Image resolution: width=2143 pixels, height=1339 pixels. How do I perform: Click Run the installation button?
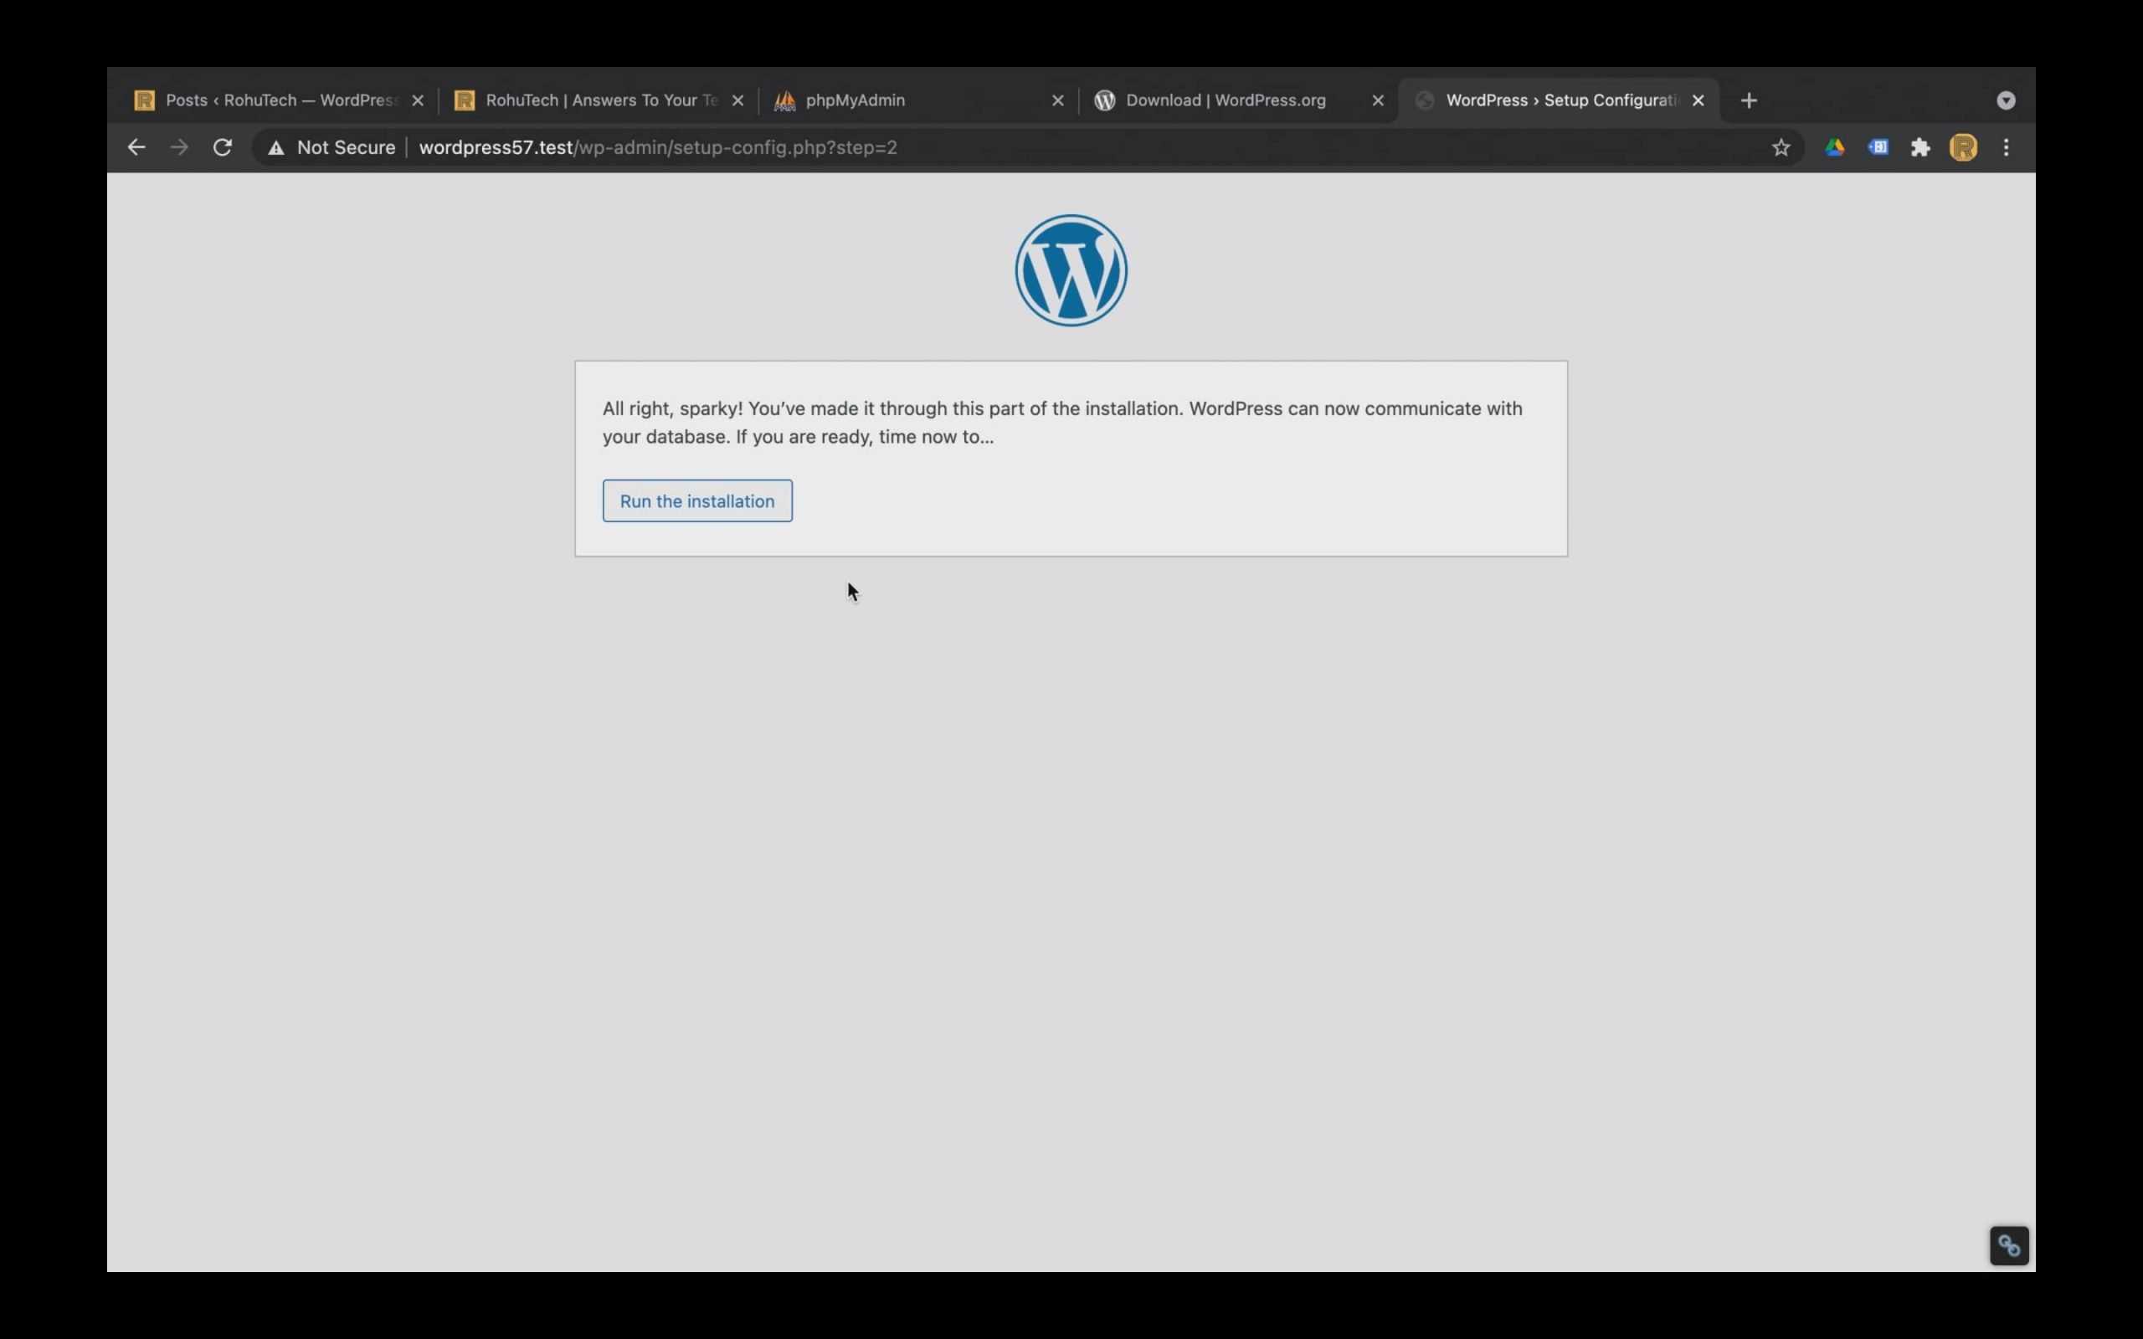[x=696, y=500]
